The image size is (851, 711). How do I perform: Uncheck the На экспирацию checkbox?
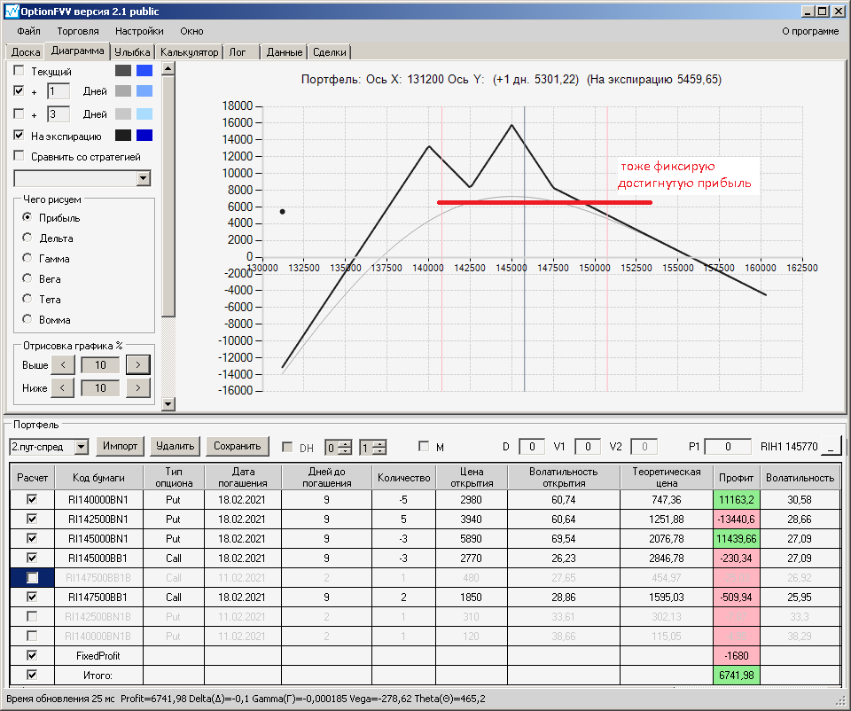[x=19, y=135]
